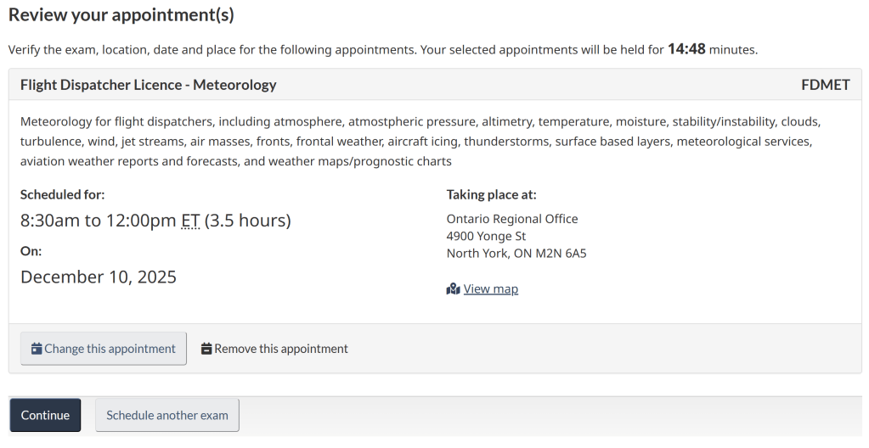Open the View map link
Screen dimensions: 869x448
pyautogui.click(x=490, y=289)
